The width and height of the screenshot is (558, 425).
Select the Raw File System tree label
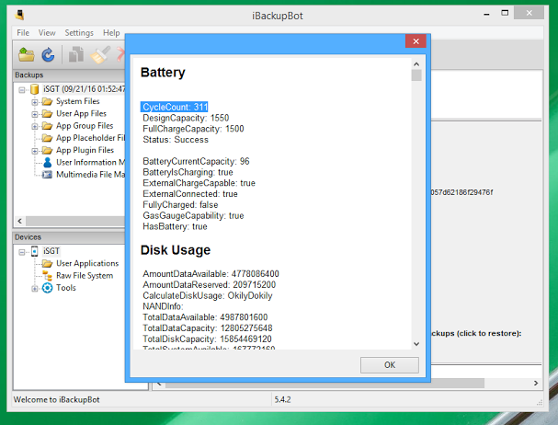coord(85,276)
